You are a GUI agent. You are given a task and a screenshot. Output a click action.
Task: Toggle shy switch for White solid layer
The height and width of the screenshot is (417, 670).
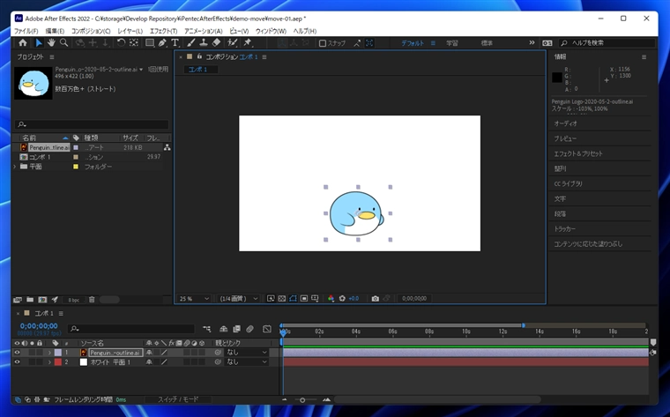149,361
